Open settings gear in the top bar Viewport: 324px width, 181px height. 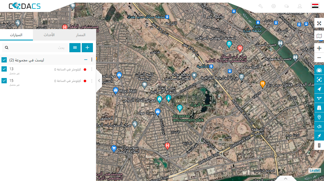click(x=274, y=6)
